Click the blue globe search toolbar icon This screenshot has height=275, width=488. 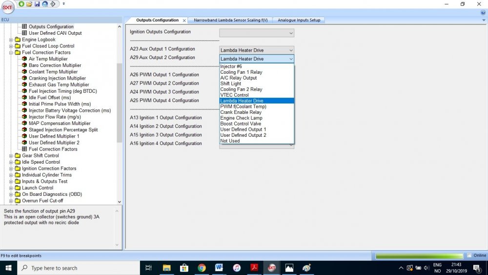tap(45, 4)
